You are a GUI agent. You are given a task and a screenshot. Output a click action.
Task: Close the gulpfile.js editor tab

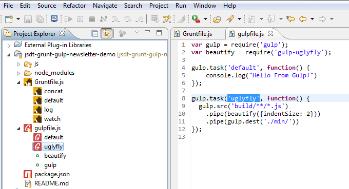click(x=270, y=33)
